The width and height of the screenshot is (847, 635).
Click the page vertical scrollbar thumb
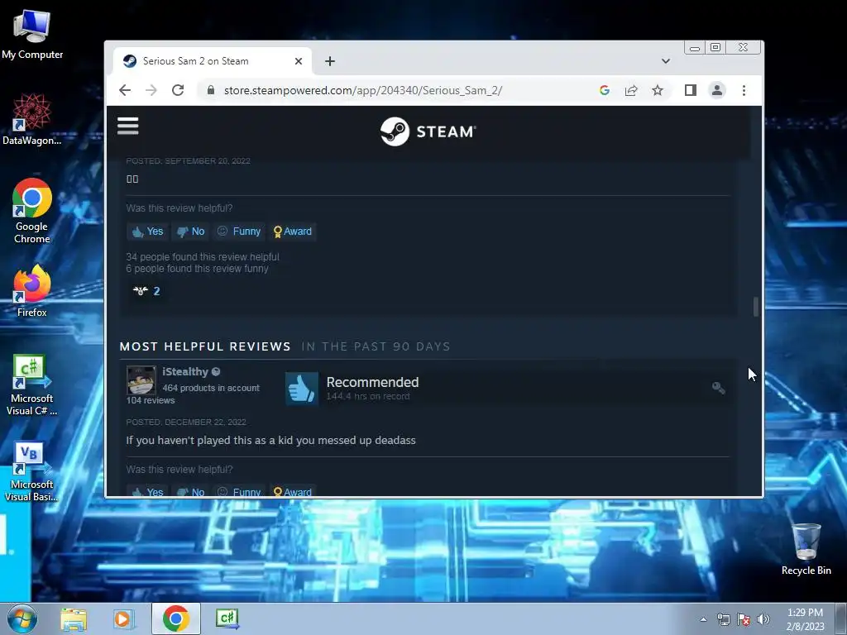tap(756, 307)
